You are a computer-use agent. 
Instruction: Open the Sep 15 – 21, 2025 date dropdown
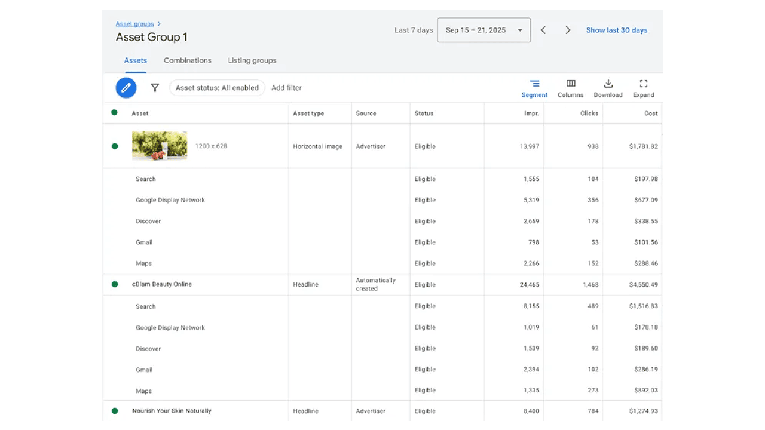click(x=484, y=30)
